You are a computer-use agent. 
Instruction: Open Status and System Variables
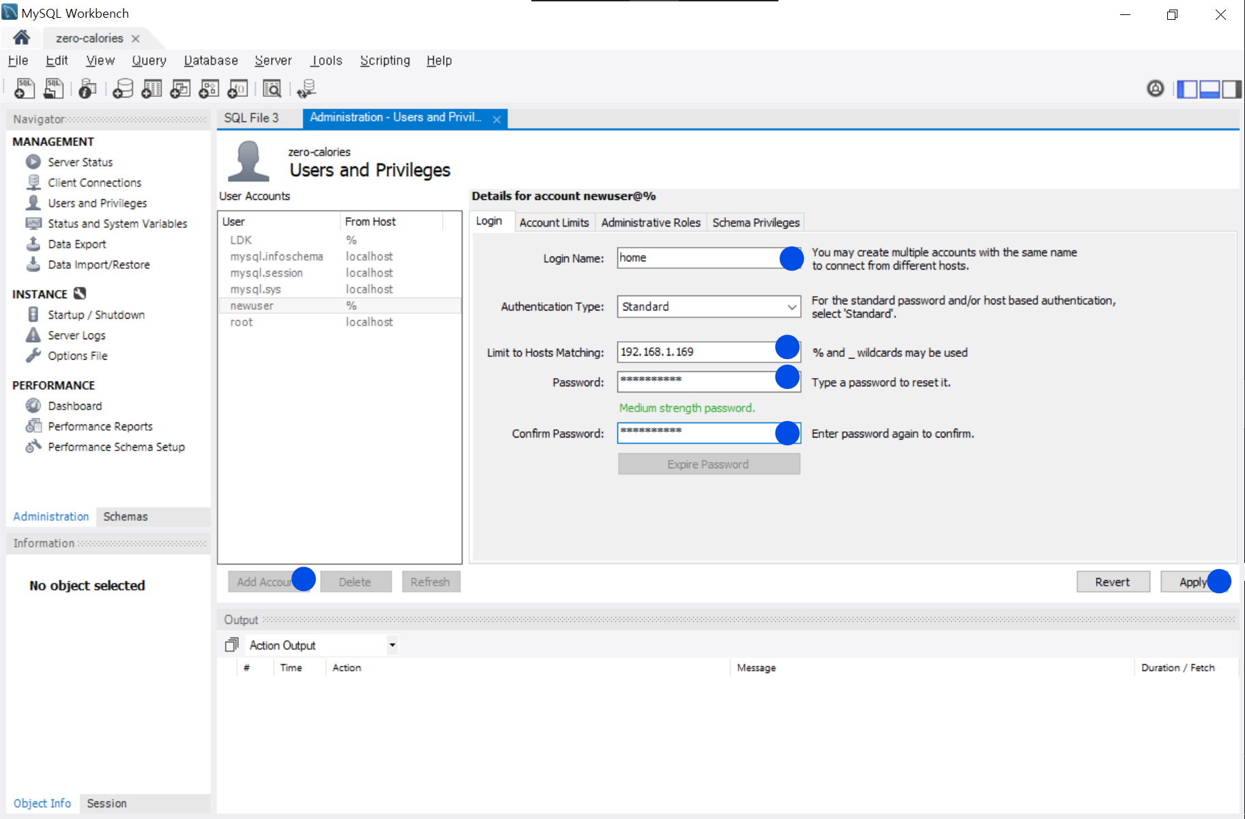pos(117,223)
